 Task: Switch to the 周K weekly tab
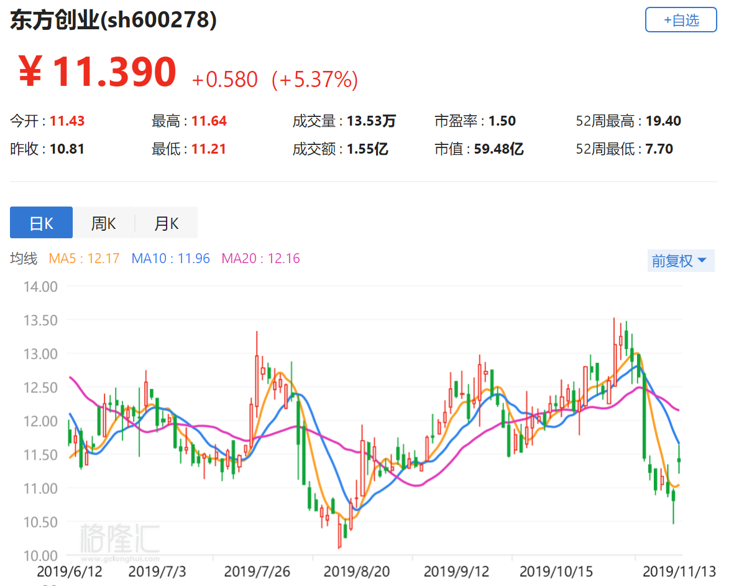pos(104,223)
